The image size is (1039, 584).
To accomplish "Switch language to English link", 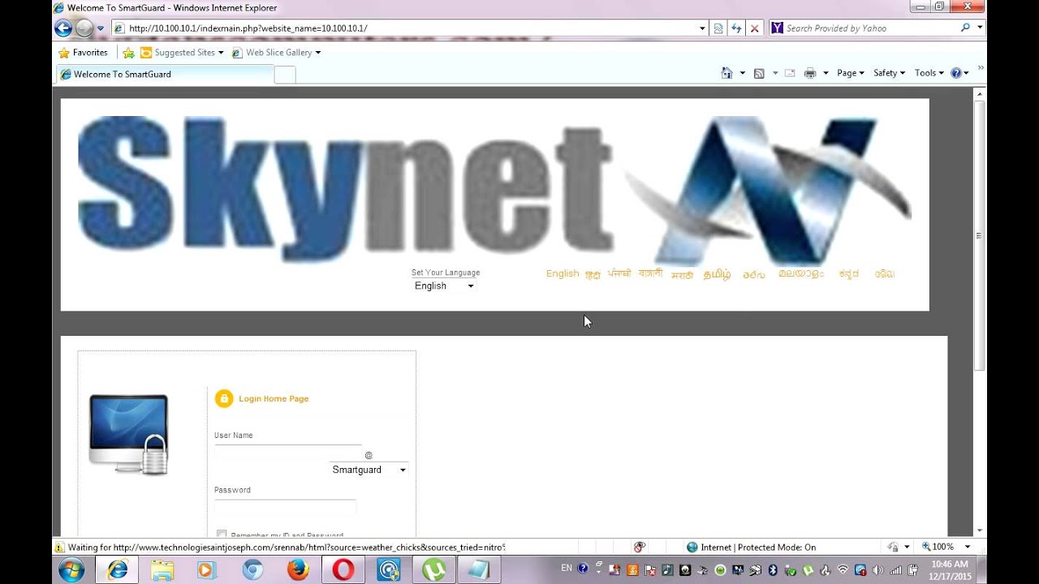I will tap(563, 274).
